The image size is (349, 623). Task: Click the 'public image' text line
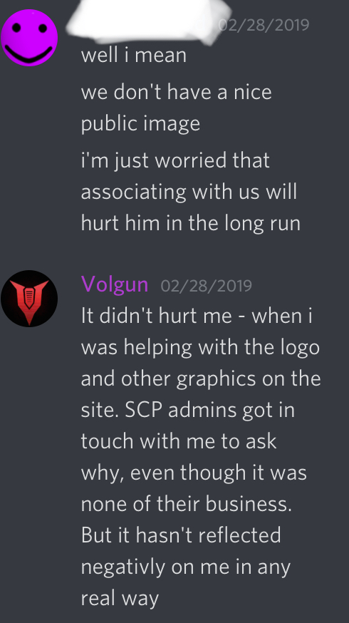click(140, 123)
